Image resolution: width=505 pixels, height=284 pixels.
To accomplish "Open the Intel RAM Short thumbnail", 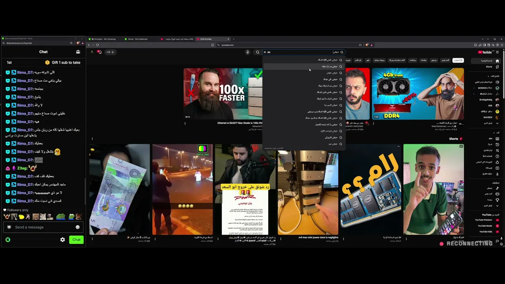I will click(370, 189).
